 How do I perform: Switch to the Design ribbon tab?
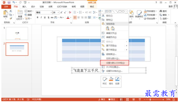33,7
